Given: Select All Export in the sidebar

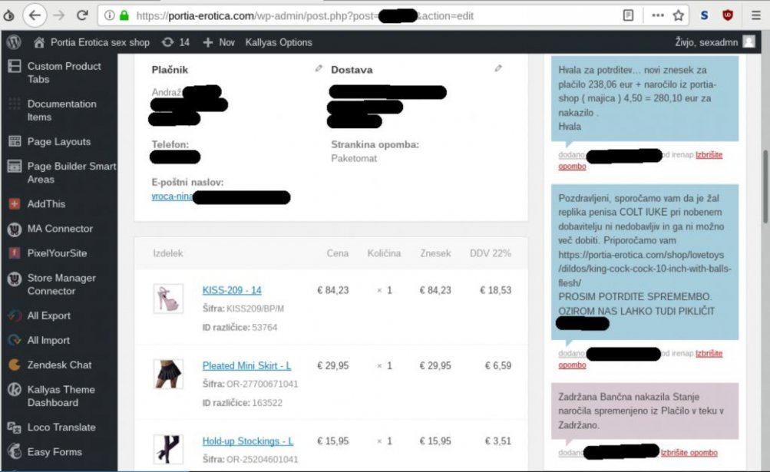Looking at the screenshot, I should tap(48, 315).
